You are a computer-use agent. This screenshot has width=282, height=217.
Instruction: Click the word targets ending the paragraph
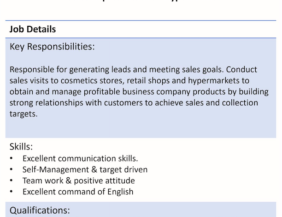(23, 114)
